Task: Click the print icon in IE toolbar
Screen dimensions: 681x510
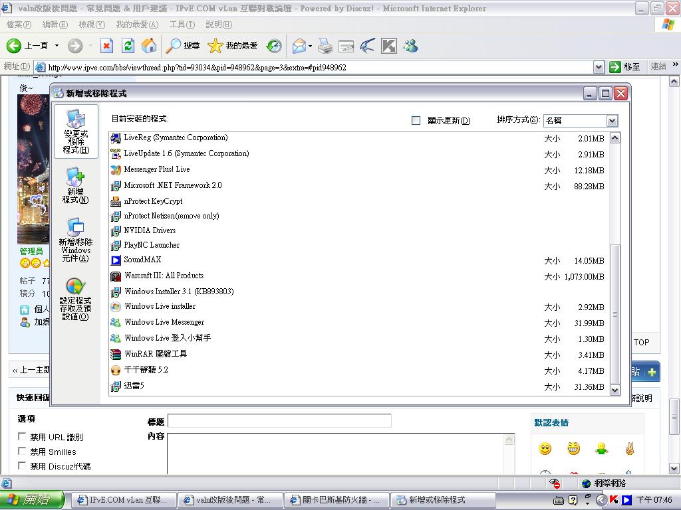Action: [325, 46]
